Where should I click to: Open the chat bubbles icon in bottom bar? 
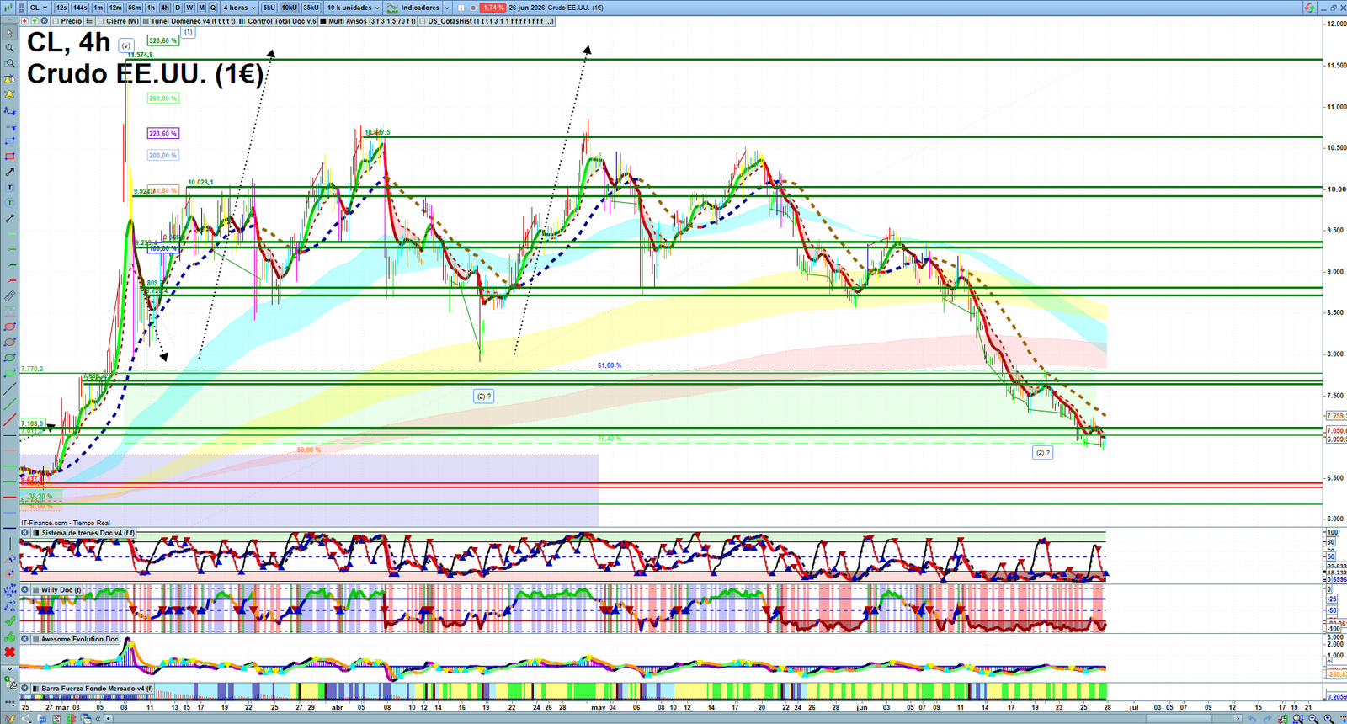point(42,718)
